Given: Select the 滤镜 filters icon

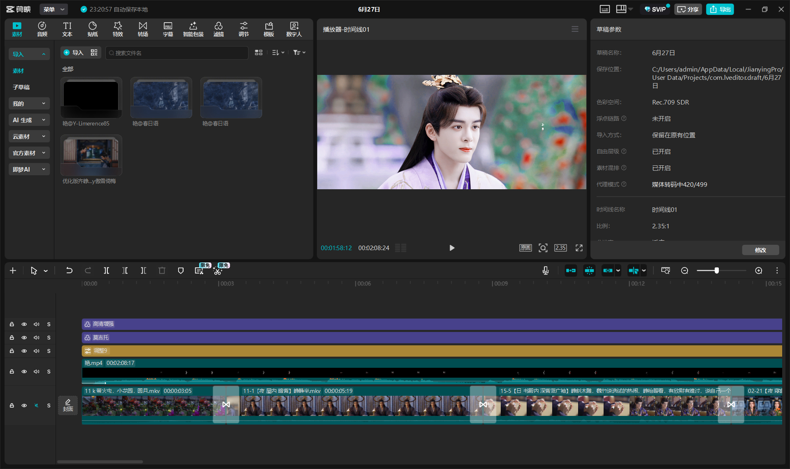Looking at the screenshot, I should 218,29.
